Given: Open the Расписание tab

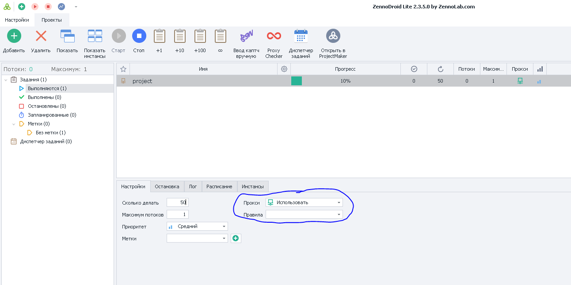Looking at the screenshot, I should coord(220,186).
